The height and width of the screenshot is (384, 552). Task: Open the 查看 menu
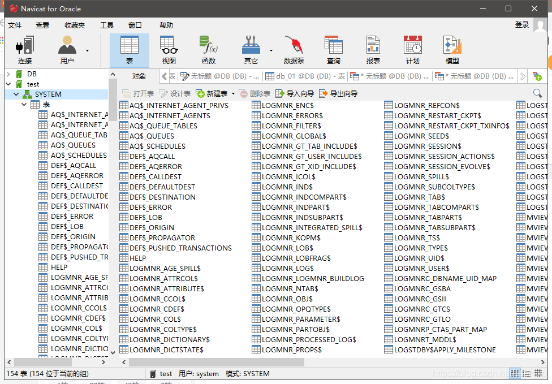tap(42, 25)
